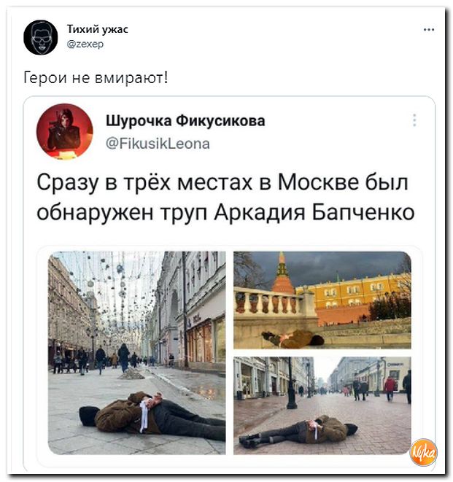Click the tweet text Герои не вмирают!
Image resolution: width=453 pixels, height=482 pixels.
(x=96, y=78)
